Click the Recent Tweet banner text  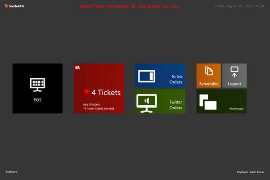click(130, 7)
